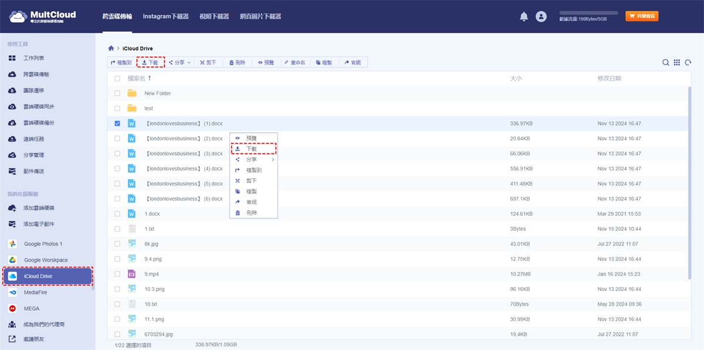Toggle the select-all checkbox in header

(117, 79)
